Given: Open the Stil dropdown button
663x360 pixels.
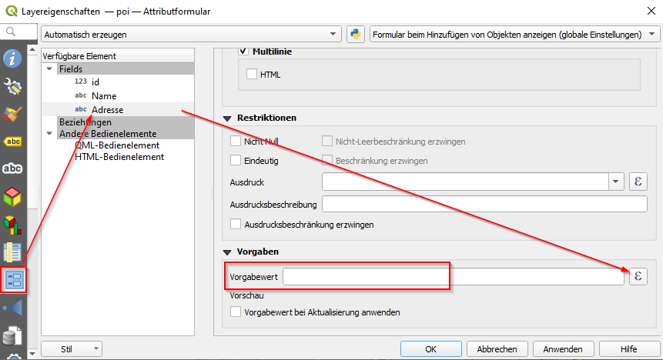Looking at the screenshot, I should coord(71,348).
